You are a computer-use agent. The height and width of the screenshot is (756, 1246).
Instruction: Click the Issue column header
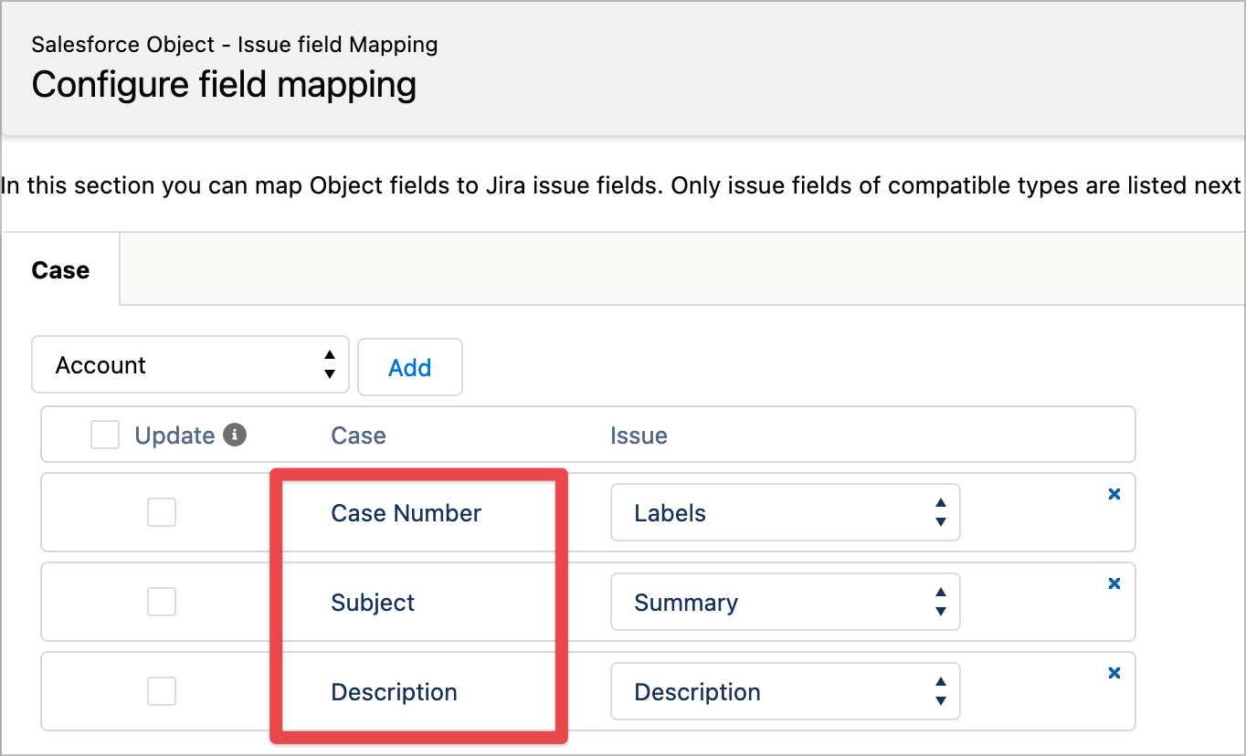point(639,436)
